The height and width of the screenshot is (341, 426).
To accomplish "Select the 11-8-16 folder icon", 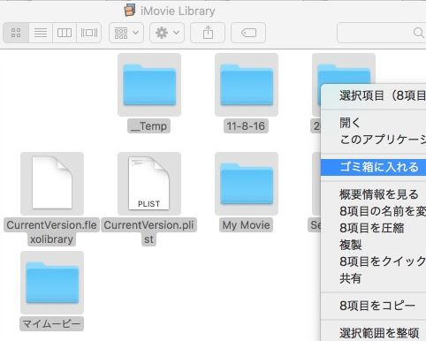I will pyautogui.click(x=247, y=85).
